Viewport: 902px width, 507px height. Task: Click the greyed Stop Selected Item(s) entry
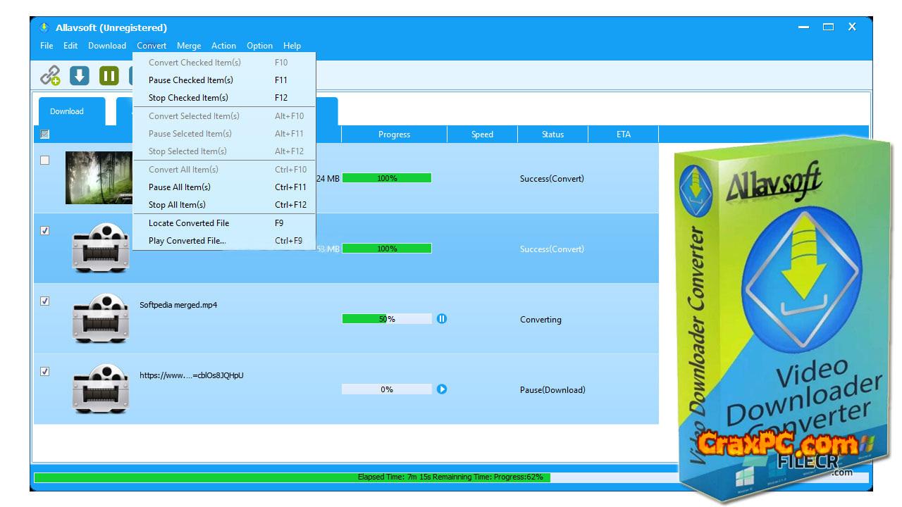224,151
